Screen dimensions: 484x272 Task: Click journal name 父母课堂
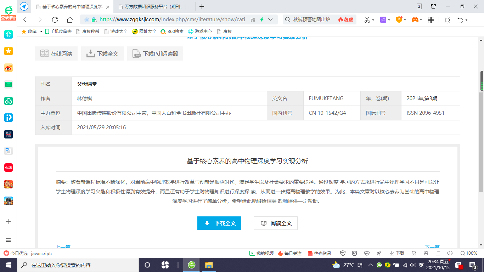click(x=87, y=84)
